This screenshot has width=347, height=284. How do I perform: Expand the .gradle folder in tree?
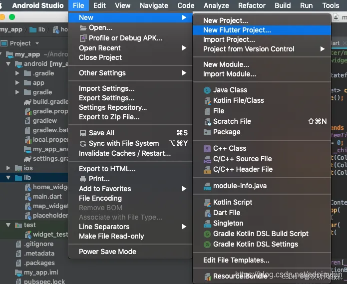click(17, 73)
